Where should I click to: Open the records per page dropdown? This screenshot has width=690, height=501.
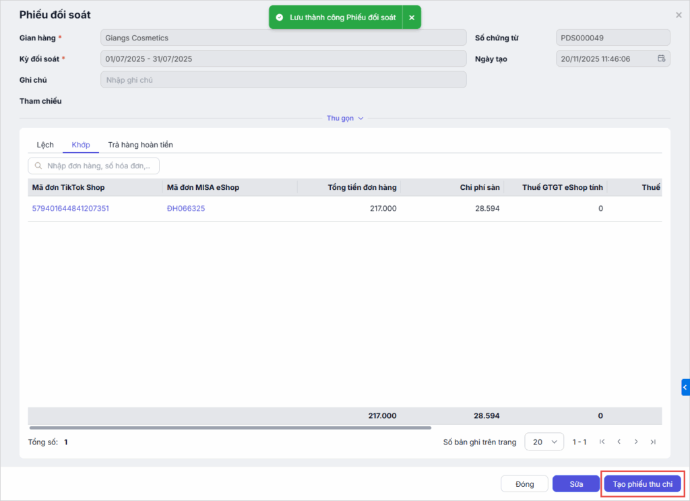[x=544, y=442]
